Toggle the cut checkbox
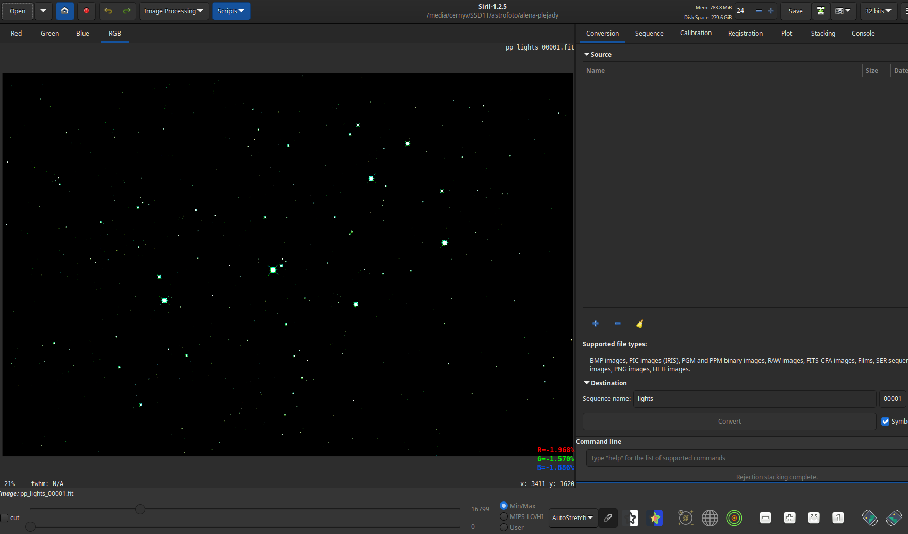This screenshot has width=908, height=534. [4, 518]
